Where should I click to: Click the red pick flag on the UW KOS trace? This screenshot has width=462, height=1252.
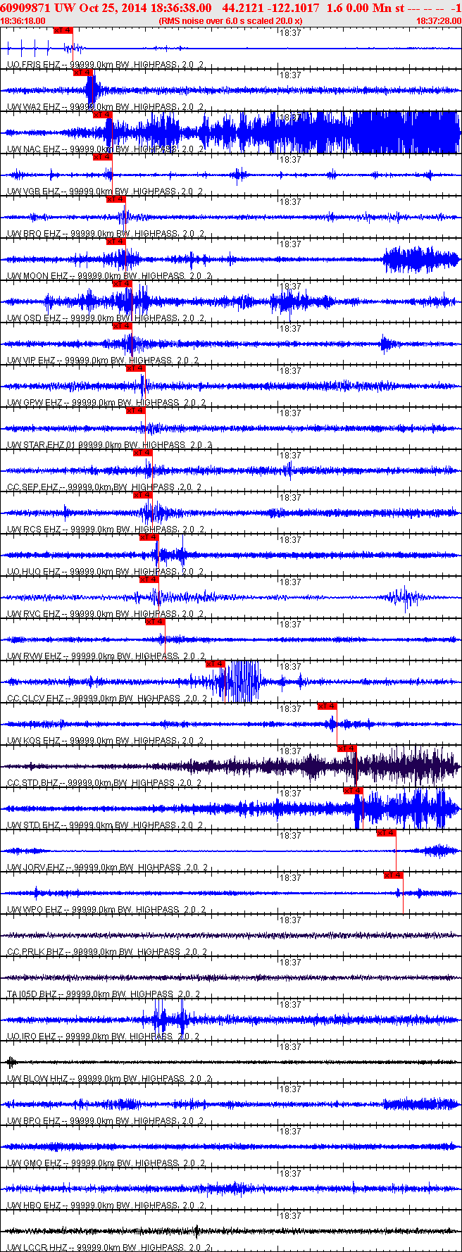[x=327, y=706]
